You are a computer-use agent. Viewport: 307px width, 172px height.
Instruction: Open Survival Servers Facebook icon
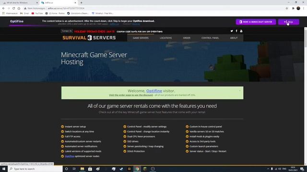236,31
